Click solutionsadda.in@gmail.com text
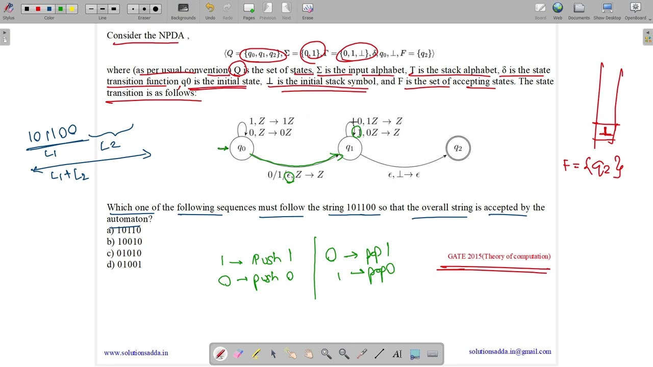The width and height of the screenshot is (653, 367). pyautogui.click(x=510, y=352)
